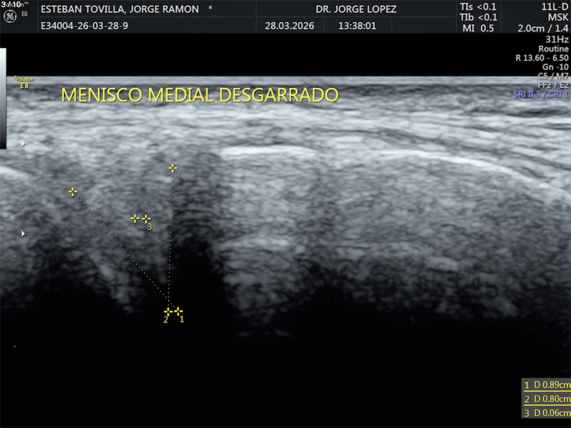Click the SRI II 3 / CRI 1 setting
The height and width of the screenshot is (428, 571).
pos(541,94)
